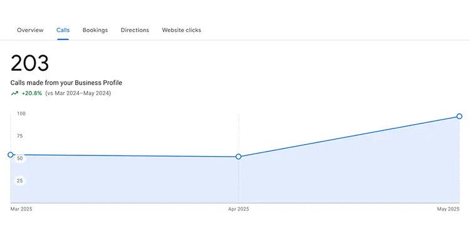Click the Apr 2025 data point
The image size is (470, 235).
(238, 157)
